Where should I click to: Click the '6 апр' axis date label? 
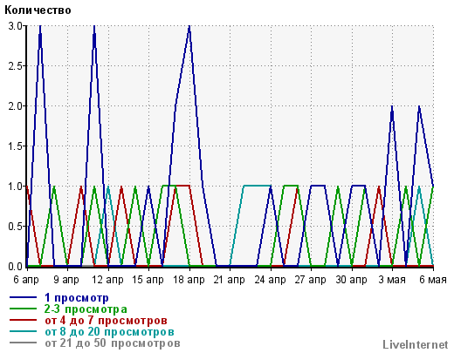pyautogui.click(x=26, y=280)
